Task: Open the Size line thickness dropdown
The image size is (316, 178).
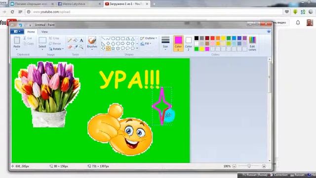Action: tap(165, 43)
